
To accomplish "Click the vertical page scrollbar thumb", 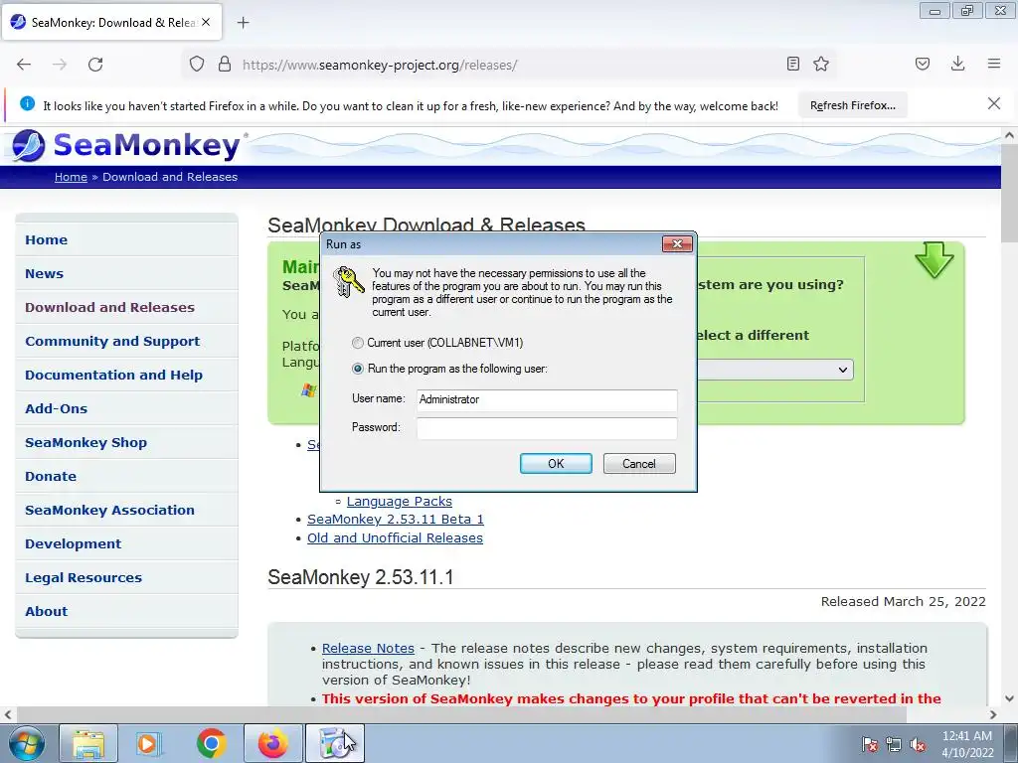I will [1009, 194].
